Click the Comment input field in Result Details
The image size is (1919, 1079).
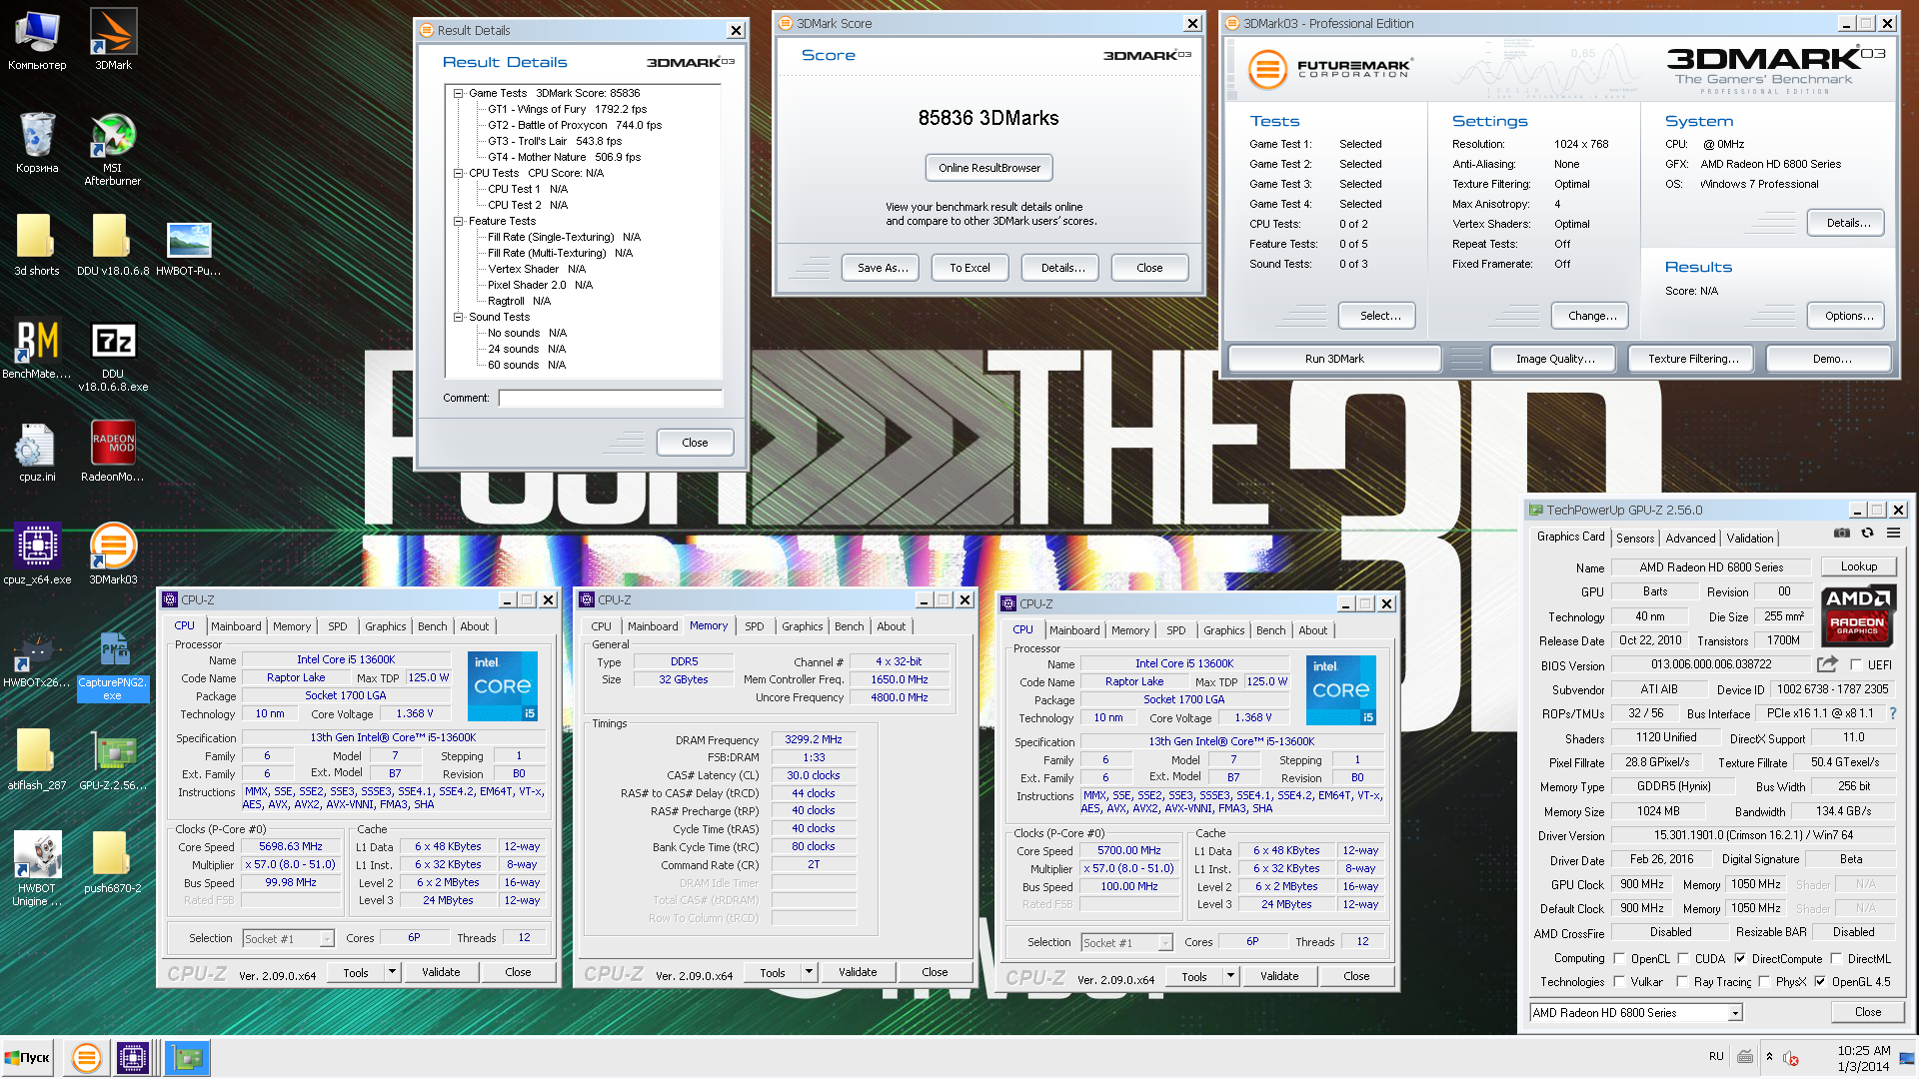point(610,398)
